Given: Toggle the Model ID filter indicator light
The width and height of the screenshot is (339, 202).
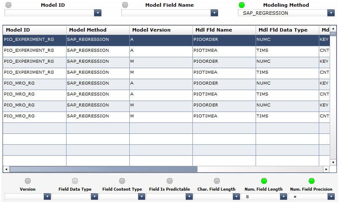Looking at the screenshot, I should [8, 5].
